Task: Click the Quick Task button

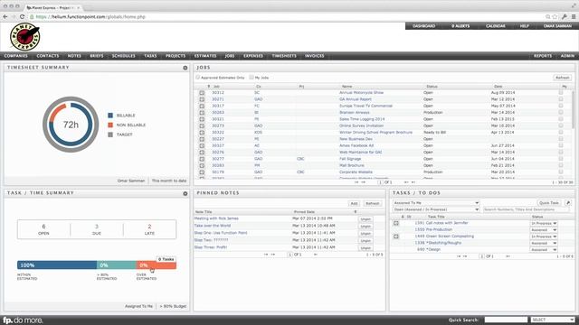Action: 549,203
